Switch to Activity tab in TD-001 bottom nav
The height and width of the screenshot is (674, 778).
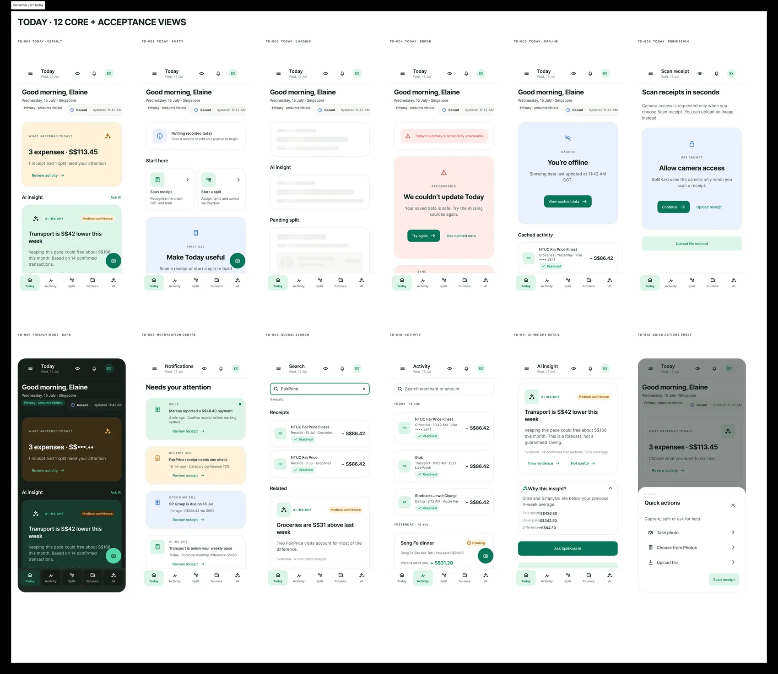pos(51,283)
